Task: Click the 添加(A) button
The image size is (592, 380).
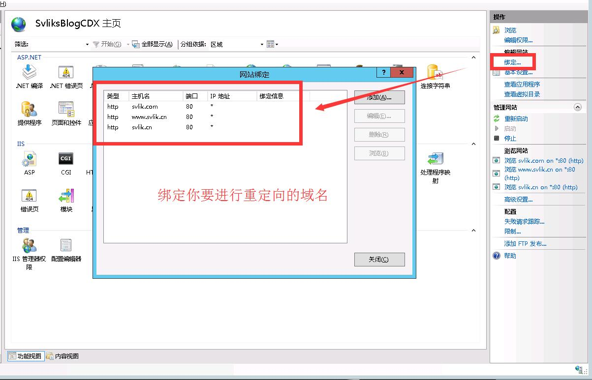Action: [x=379, y=97]
